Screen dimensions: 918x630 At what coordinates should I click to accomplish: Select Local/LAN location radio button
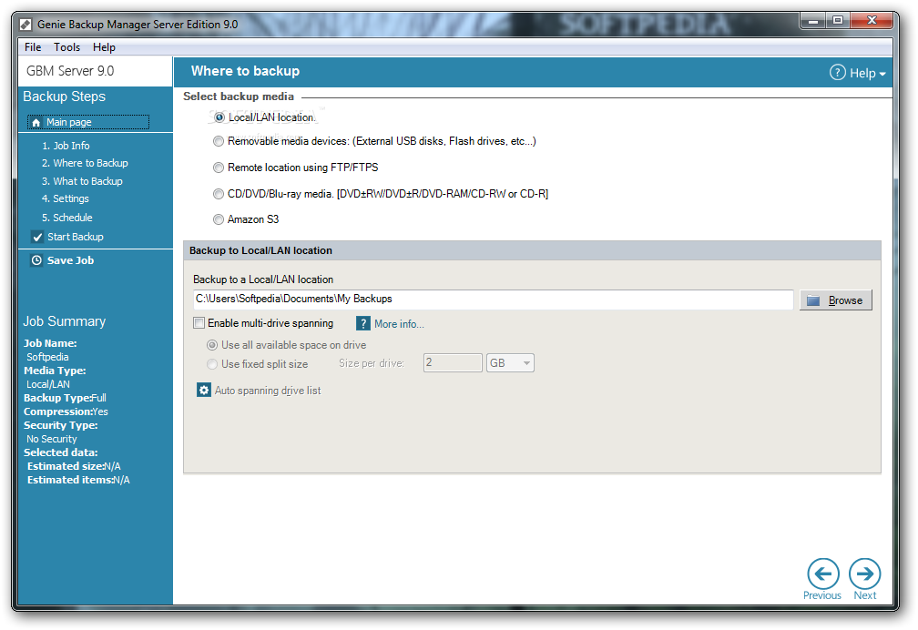point(219,117)
